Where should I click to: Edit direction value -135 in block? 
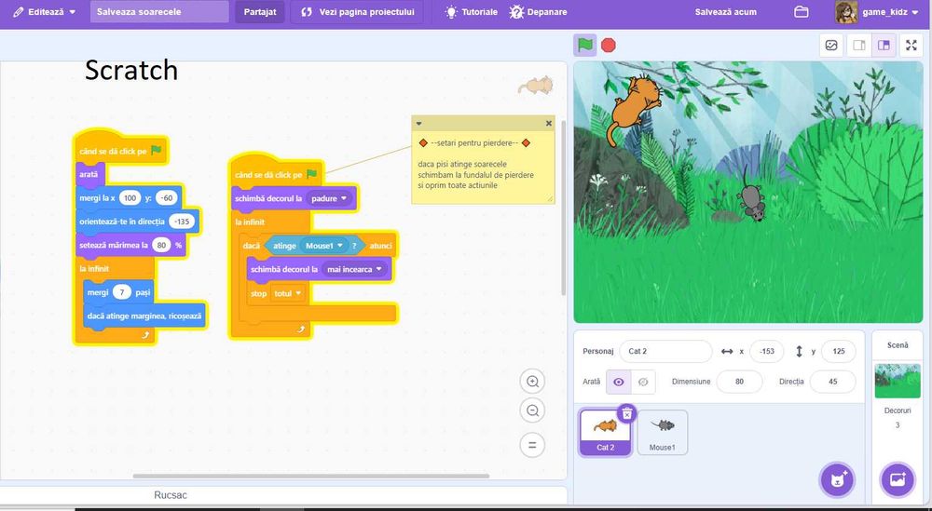(182, 222)
